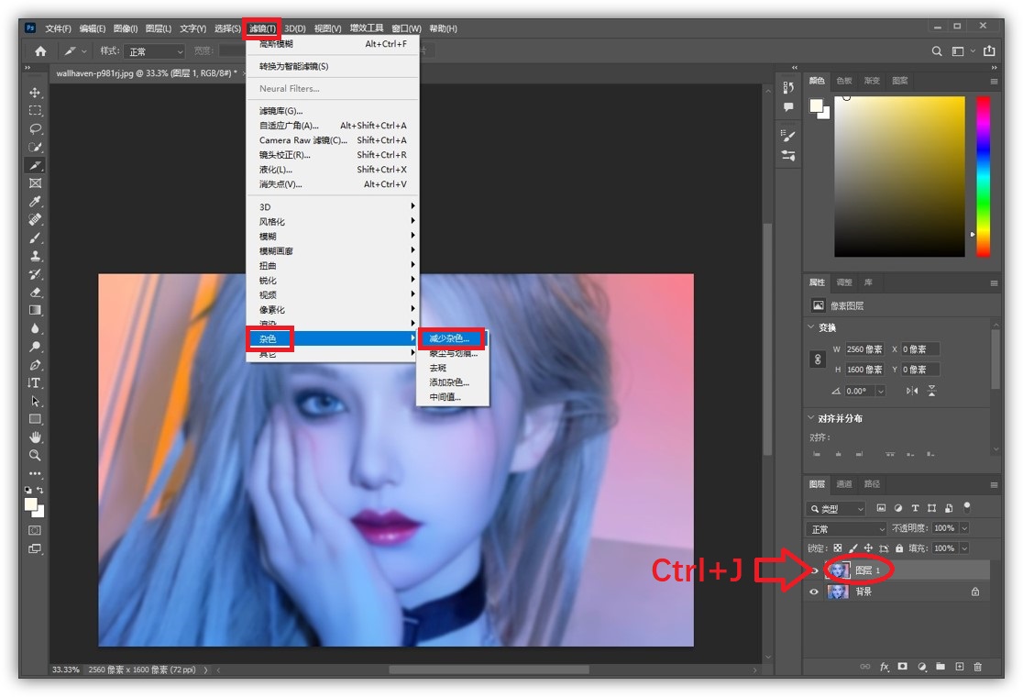Click 转换为智能滤镜 menu entry
The height and width of the screenshot is (697, 1023).
pos(293,66)
